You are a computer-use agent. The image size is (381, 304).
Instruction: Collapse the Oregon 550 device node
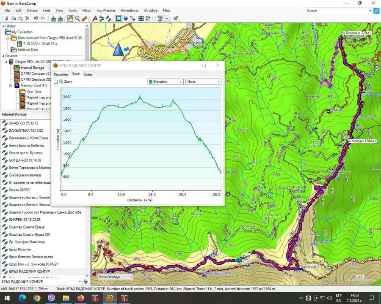(x=6, y=62)
